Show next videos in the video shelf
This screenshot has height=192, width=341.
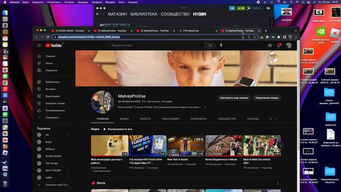(x=281, y=146)
